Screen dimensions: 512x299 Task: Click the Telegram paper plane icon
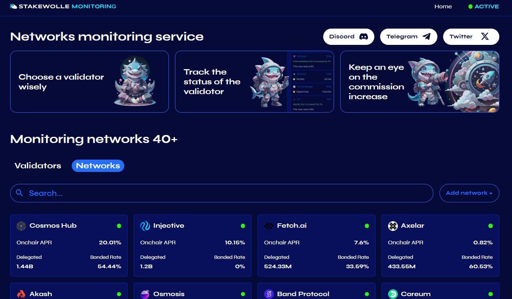427,37
